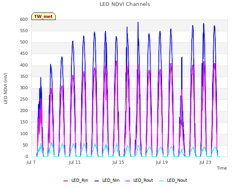Click the cyan LED_Nout legend swatch
Viewport: 251px width, 188px height.
point(162,181)
